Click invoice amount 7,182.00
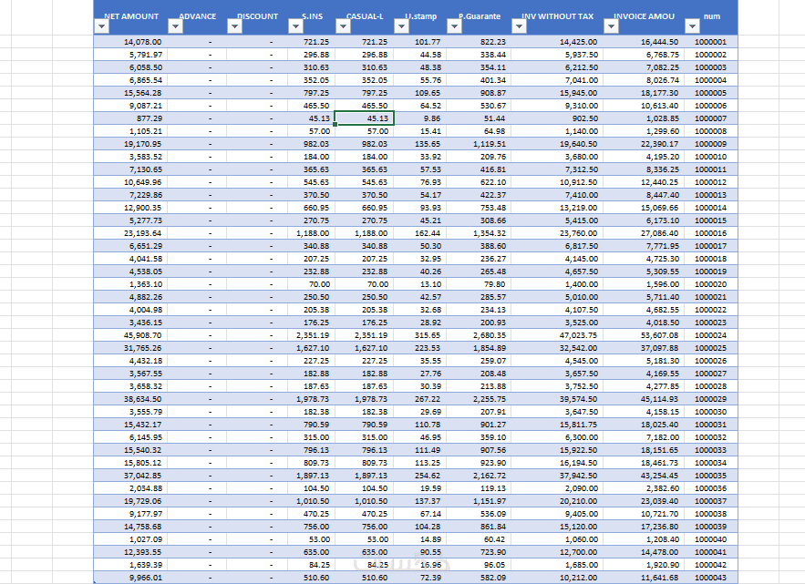The width and height of the screenshot is (805, 584). click(x=644, y=437)
